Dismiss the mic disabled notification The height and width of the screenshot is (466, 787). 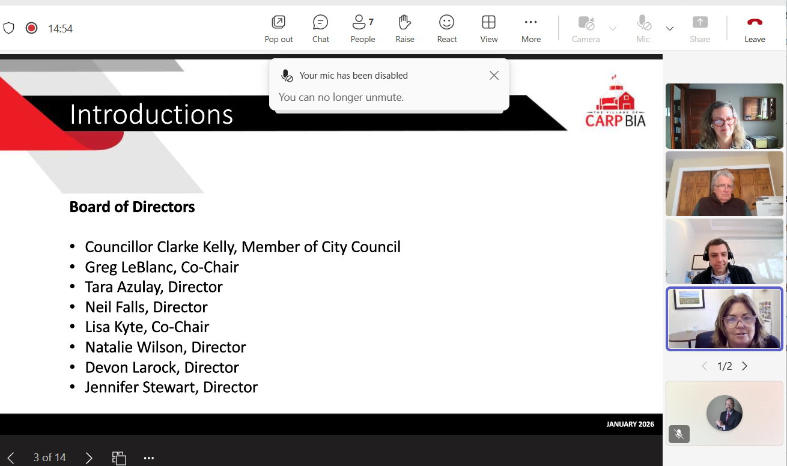494,76
